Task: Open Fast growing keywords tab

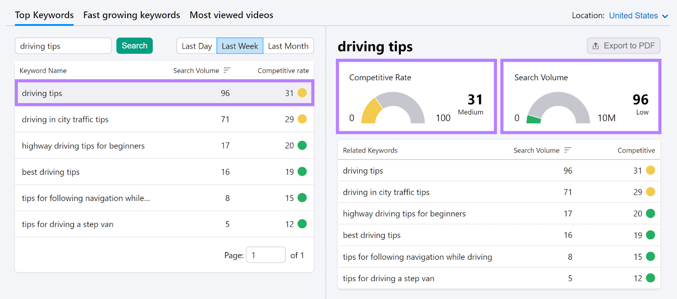Action: tap(132, 15)
